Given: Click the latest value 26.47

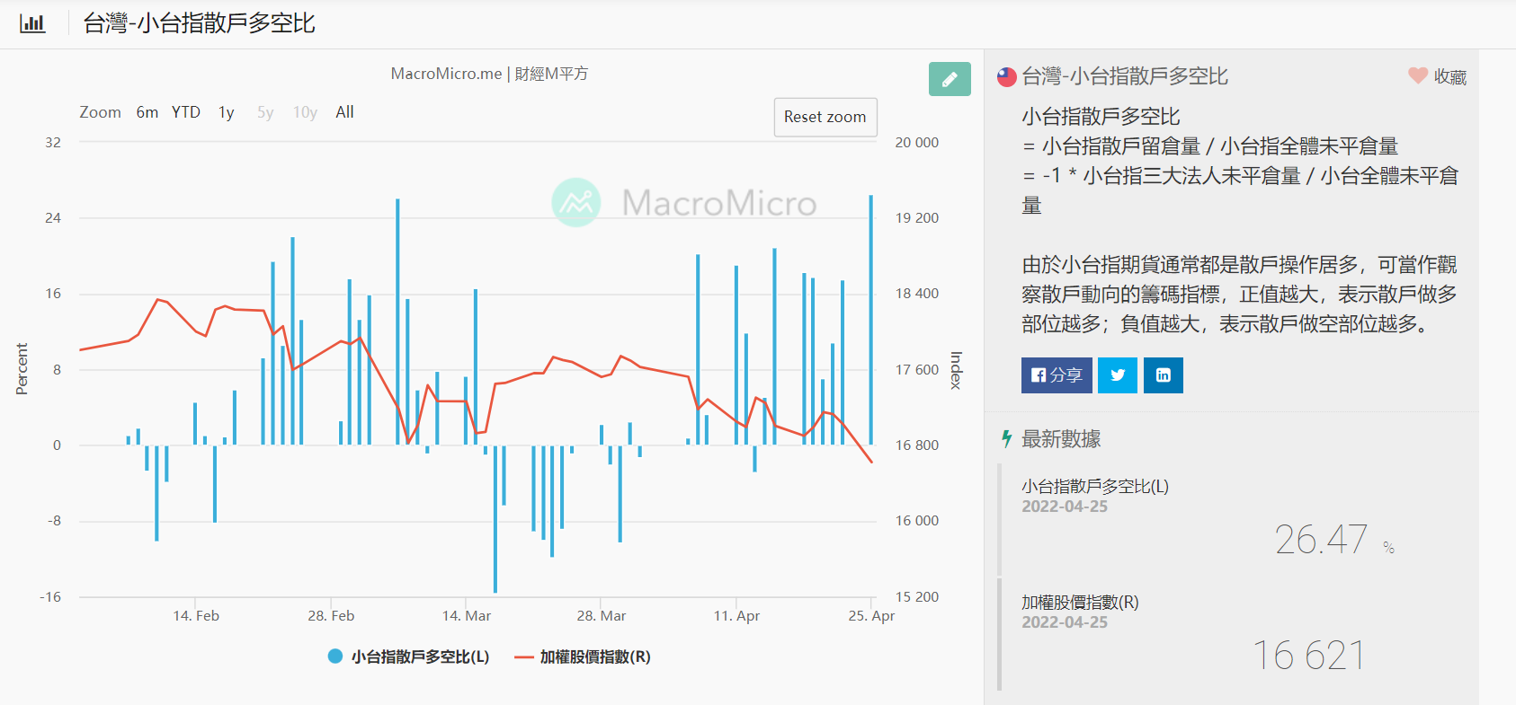Looking at the screenshot, I should pyautogui.click(x=1321, y=540).
